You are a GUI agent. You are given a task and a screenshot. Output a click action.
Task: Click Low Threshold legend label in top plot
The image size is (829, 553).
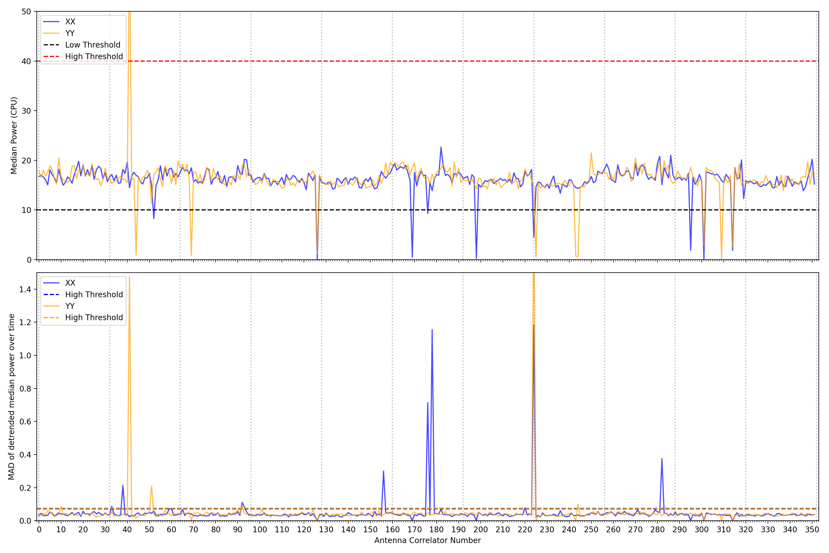pyautogui.click(x=92, y=45)
